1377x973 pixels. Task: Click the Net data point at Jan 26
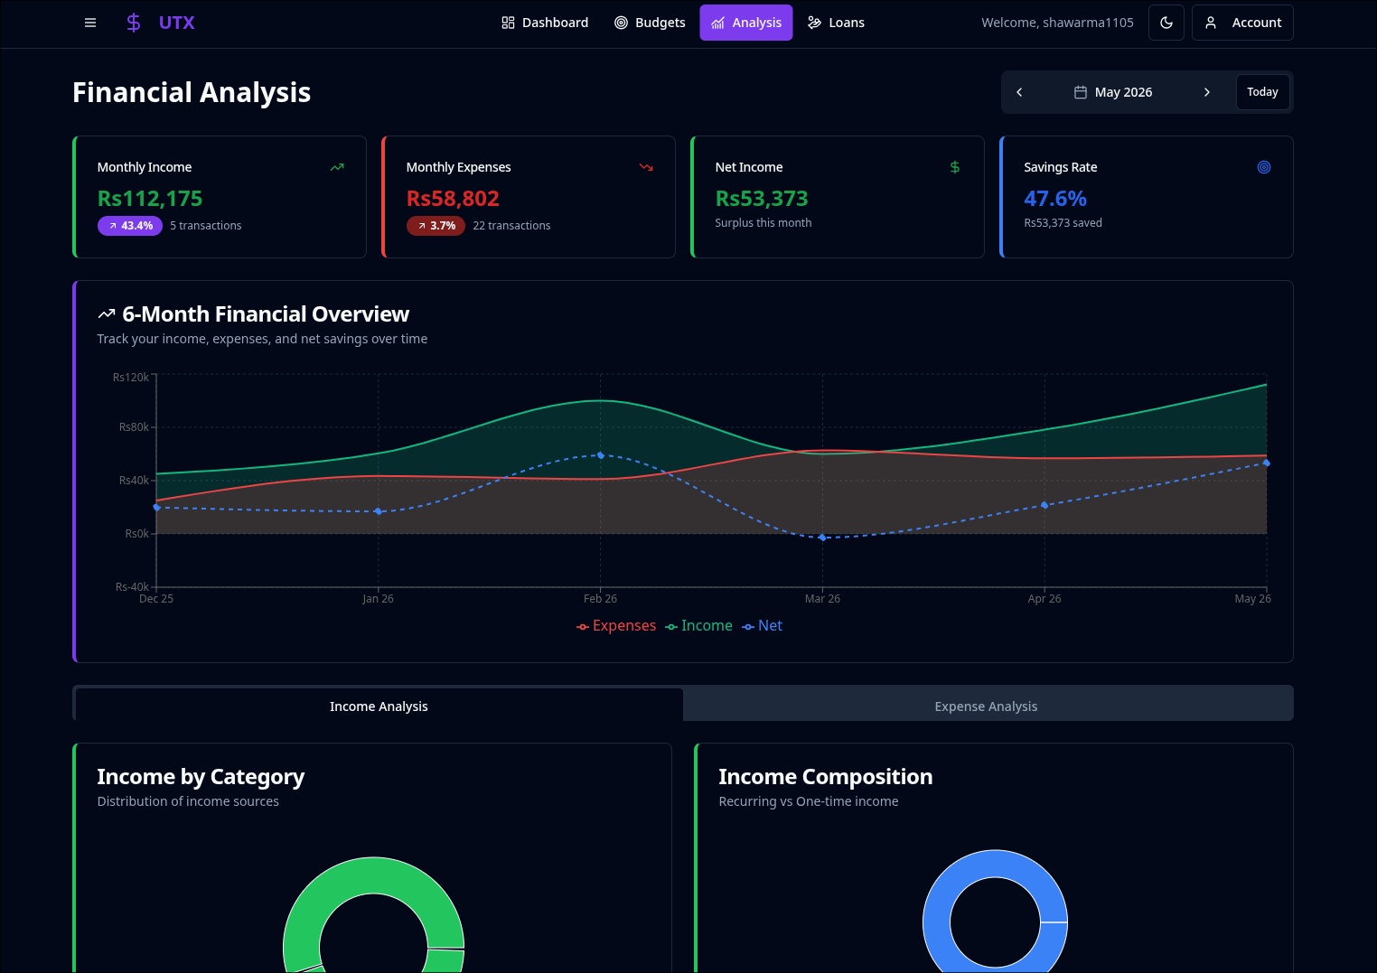[x=379, y=511]
